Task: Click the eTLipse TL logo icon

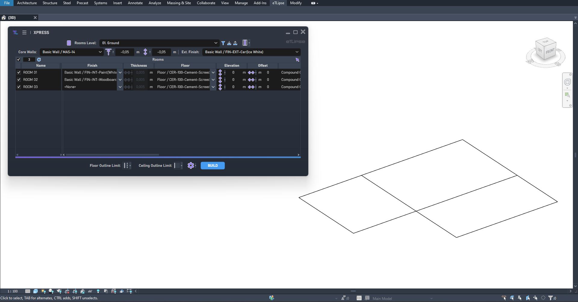Action: [15, 32]
